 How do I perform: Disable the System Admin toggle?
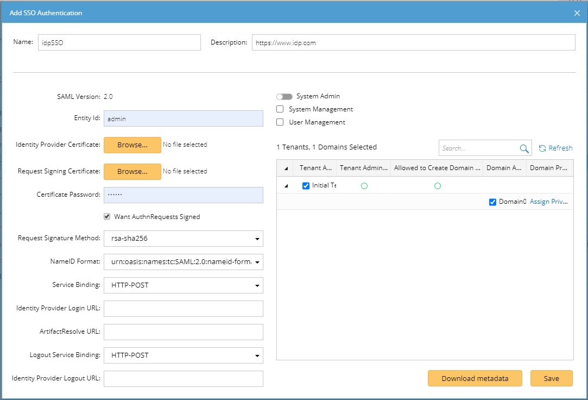[x=284, y=96]
